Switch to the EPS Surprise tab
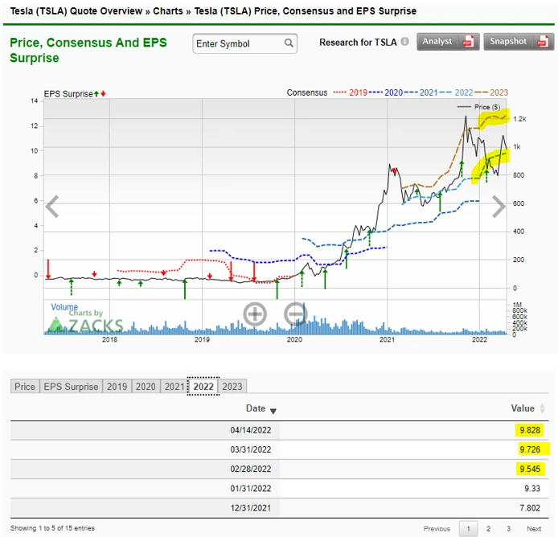 pyautogui.click(x=71, y=387)
